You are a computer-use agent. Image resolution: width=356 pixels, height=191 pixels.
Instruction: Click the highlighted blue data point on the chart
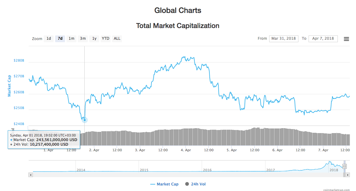click(84, 120)
